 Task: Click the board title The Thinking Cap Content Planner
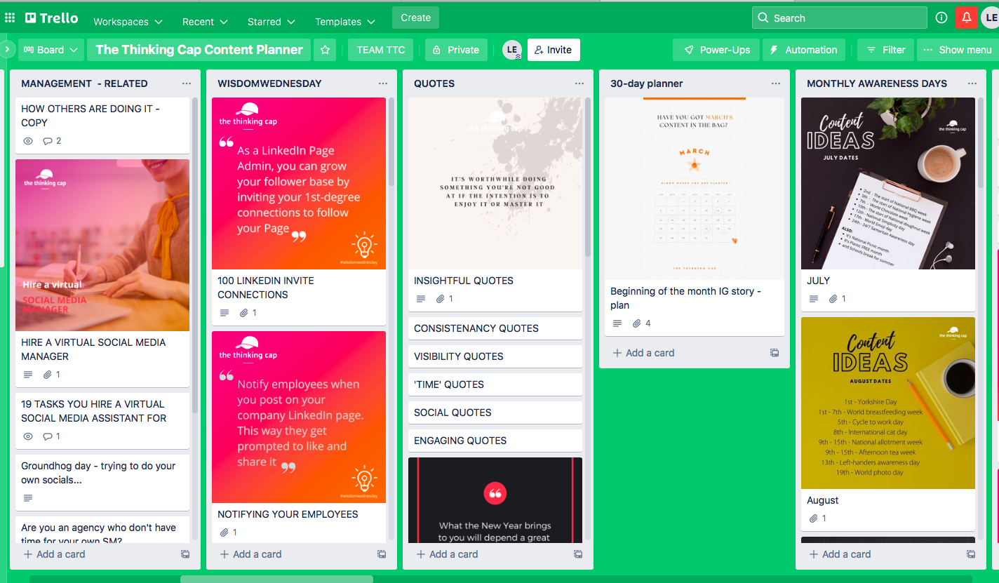199,50
